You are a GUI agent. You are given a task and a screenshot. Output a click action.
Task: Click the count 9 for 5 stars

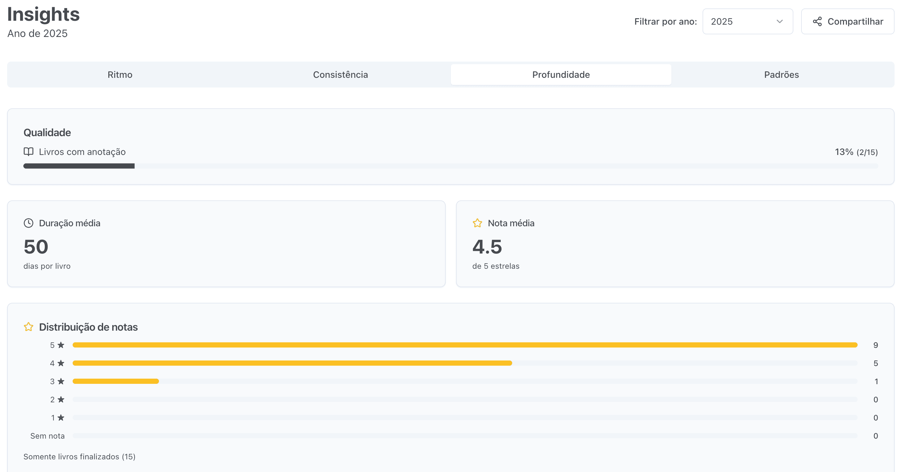click(875, 345)
